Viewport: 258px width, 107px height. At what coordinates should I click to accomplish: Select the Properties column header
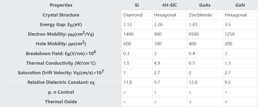pyautogui.click(x=61, y=5)
